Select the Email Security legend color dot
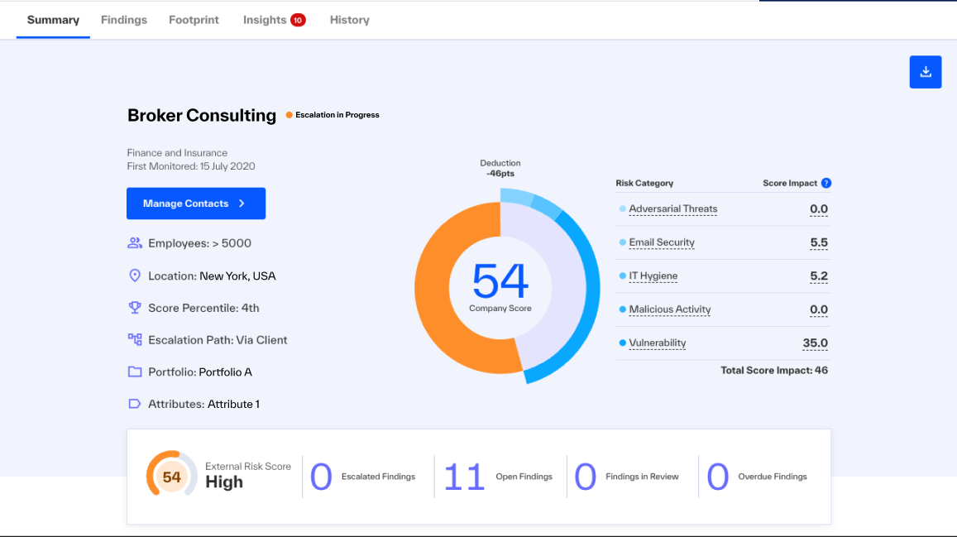 tap(623, 242)
